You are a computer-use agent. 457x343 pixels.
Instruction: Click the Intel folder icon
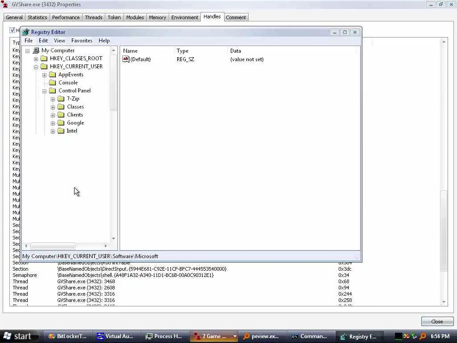[x=61, y=131]
